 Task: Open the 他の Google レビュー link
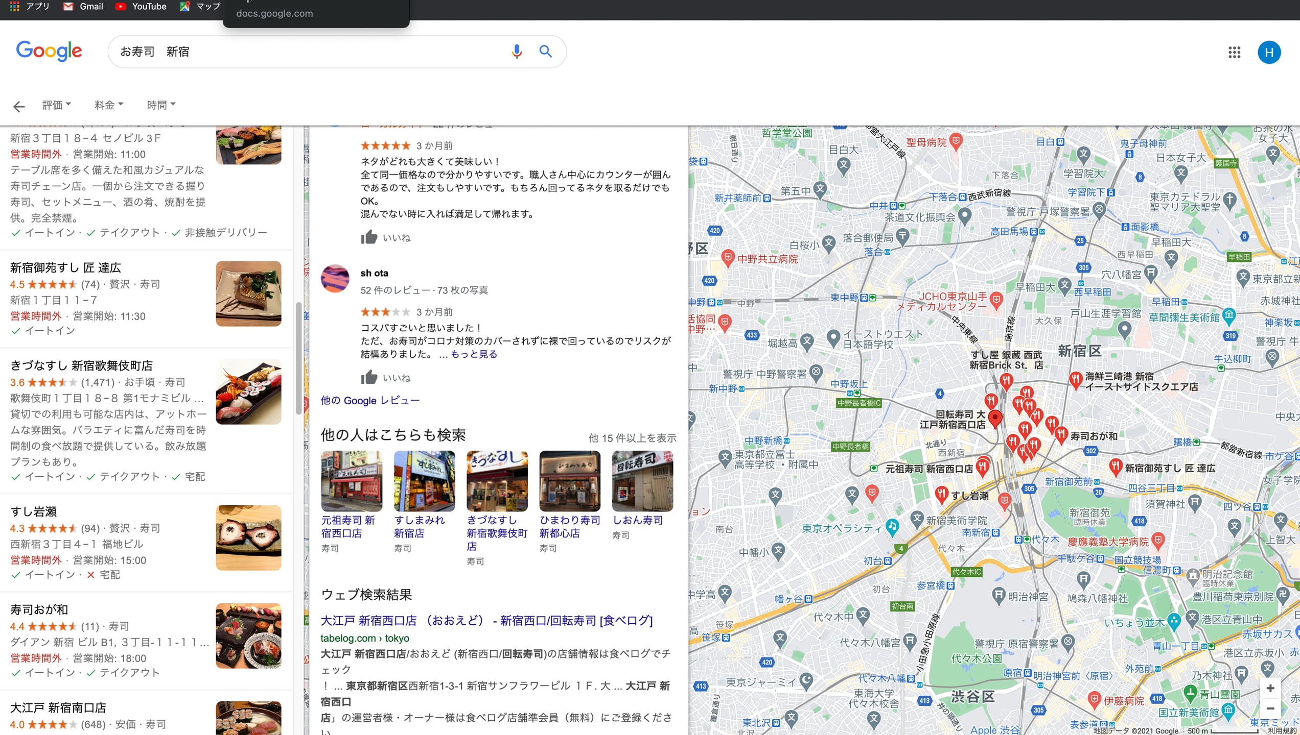pos(369,400)
